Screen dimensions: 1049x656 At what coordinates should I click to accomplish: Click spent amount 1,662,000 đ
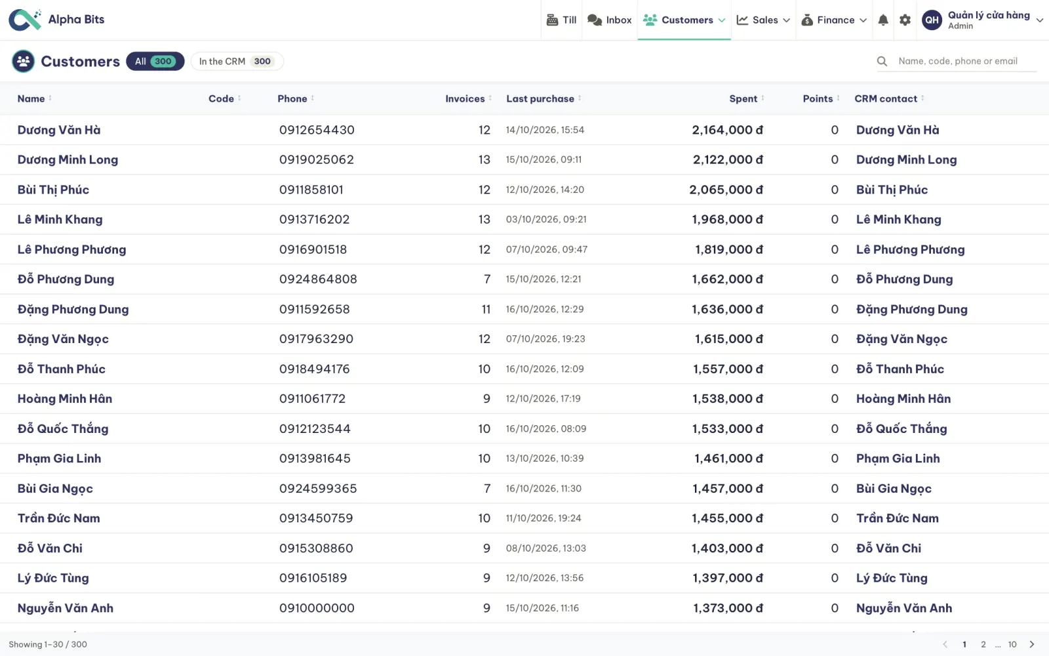[x=727, y=279]
